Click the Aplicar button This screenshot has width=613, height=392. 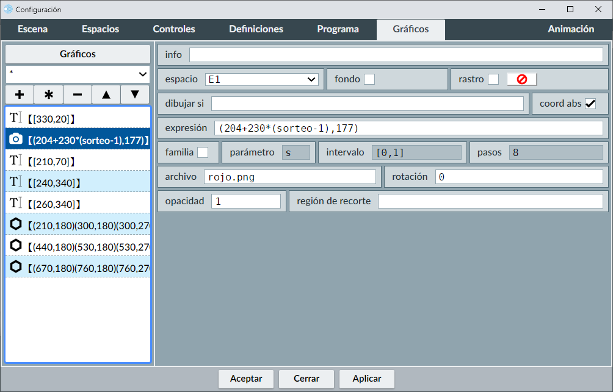coord(367,379)
